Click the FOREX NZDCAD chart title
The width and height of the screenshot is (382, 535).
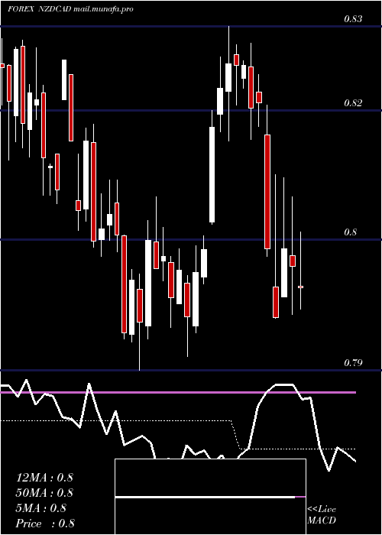click(40, 9)
